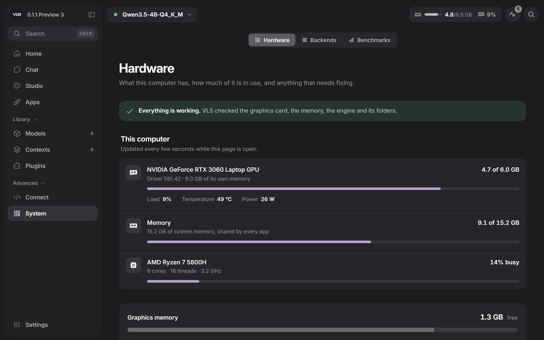Go to Studio in the sidebar
544x340 pixels.
pyautogui.click(x=53, y=86)
